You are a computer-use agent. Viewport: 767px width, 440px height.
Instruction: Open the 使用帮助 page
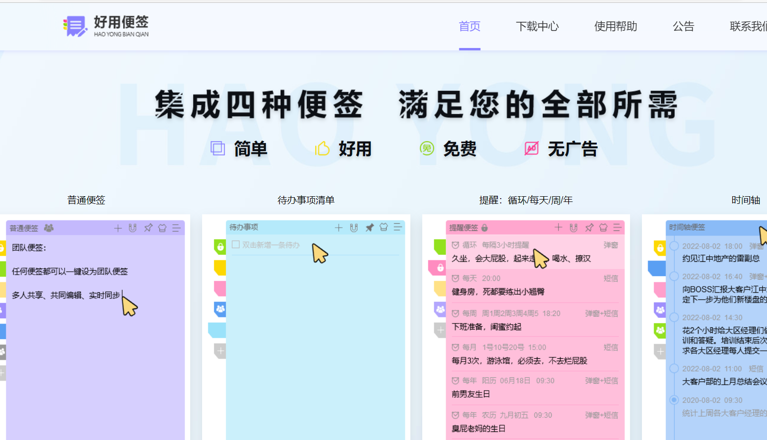(616, 27)
